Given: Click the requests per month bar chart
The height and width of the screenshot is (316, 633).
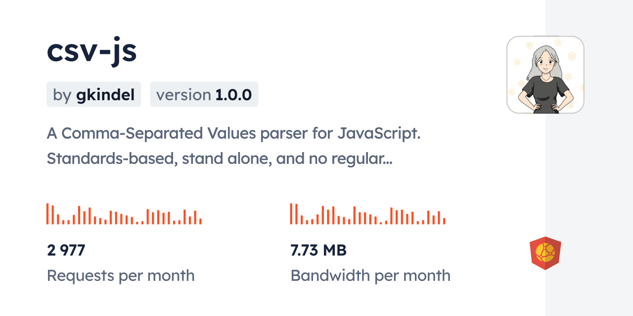Looking at the screenshot, I should [x=124, y=214].
